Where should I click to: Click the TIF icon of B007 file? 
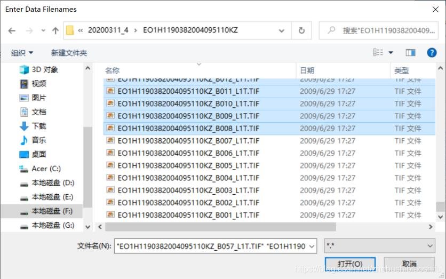tap(110, 140)
